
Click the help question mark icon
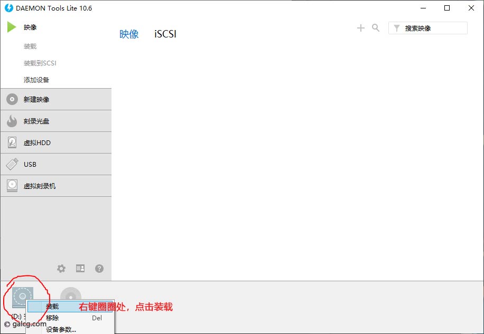99,269
